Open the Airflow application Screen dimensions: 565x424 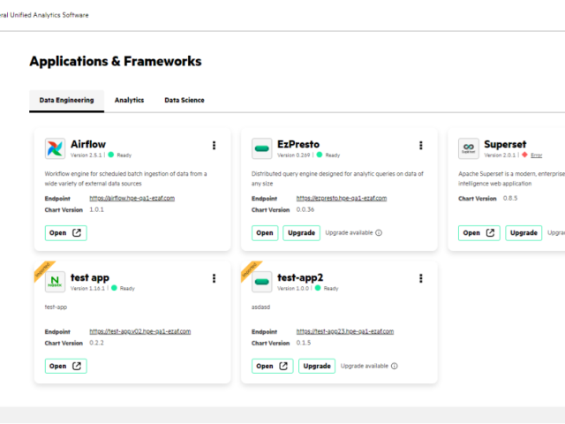65,233
